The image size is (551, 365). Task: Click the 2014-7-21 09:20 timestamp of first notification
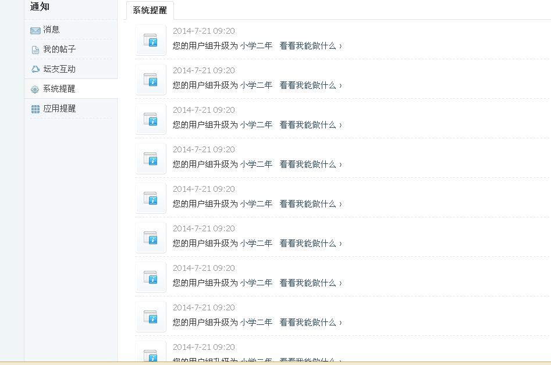point(204,31)
